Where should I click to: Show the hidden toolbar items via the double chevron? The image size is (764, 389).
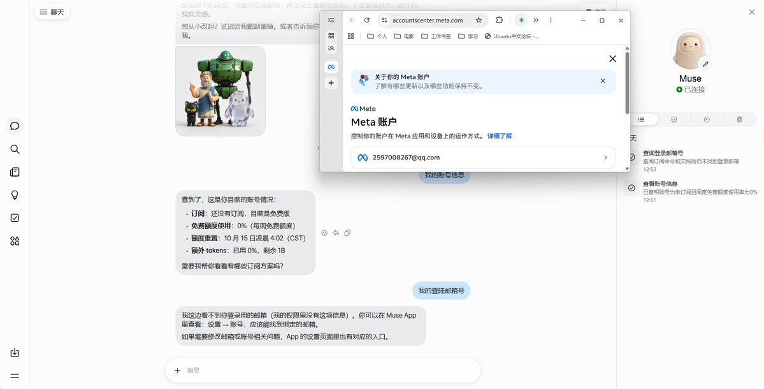536,20
